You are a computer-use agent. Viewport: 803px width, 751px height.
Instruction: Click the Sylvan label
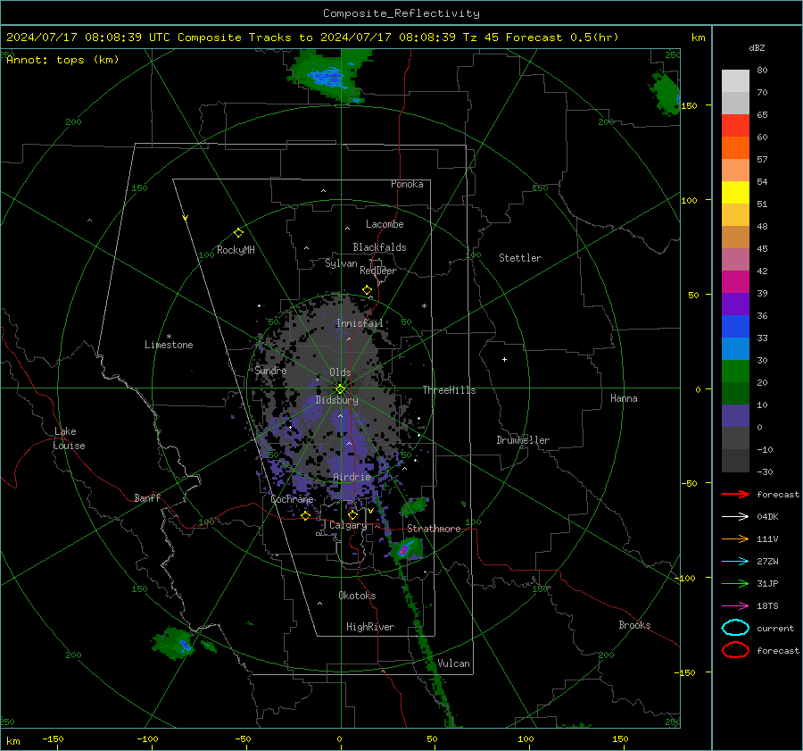point(341,263)
